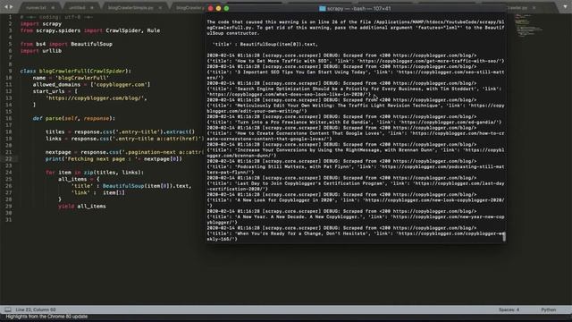Image resolution: width=572 pixels, height=322 pixels.
Task: Click the 'Fetching next page' print line
Action: 114,159
